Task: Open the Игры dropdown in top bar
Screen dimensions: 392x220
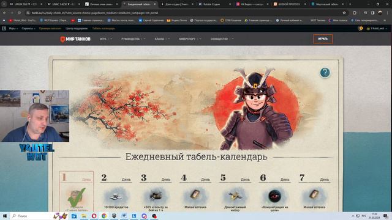Action: point(13,29)
